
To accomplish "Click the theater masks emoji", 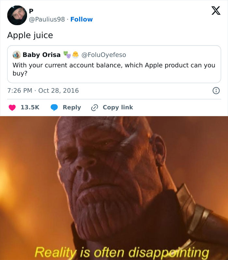I will (x=67, y=54).
